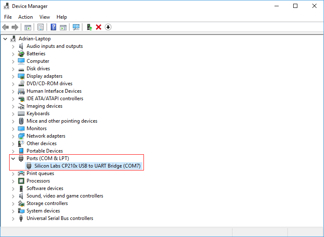This screenshot has height=237, width=324.
Task: Select the Network adapters label
Action: click(46, 136)
